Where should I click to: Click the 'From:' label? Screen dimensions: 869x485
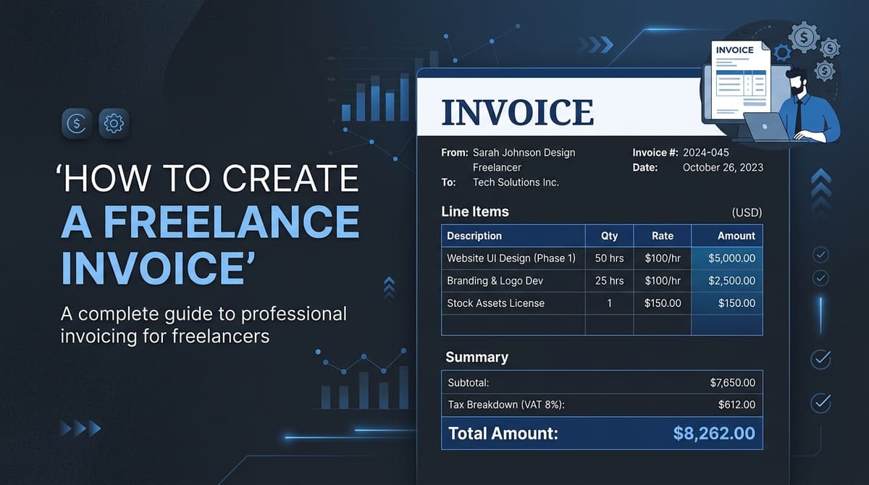pyautogui.click(x=454, y=153)
